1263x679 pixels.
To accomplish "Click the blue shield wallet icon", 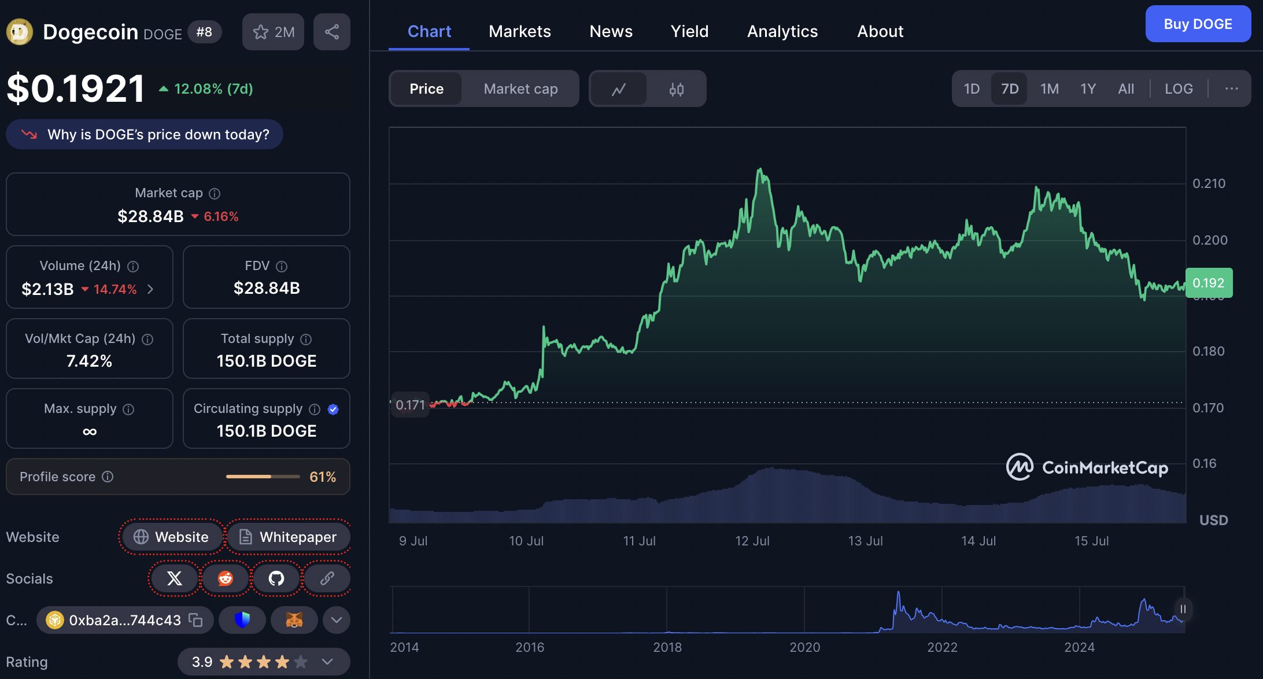I will [x=242, y=620].
